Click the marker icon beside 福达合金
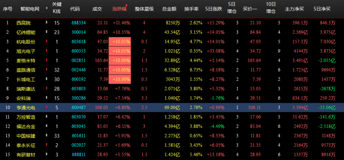344x160 pixels. (x=47, y=126)
